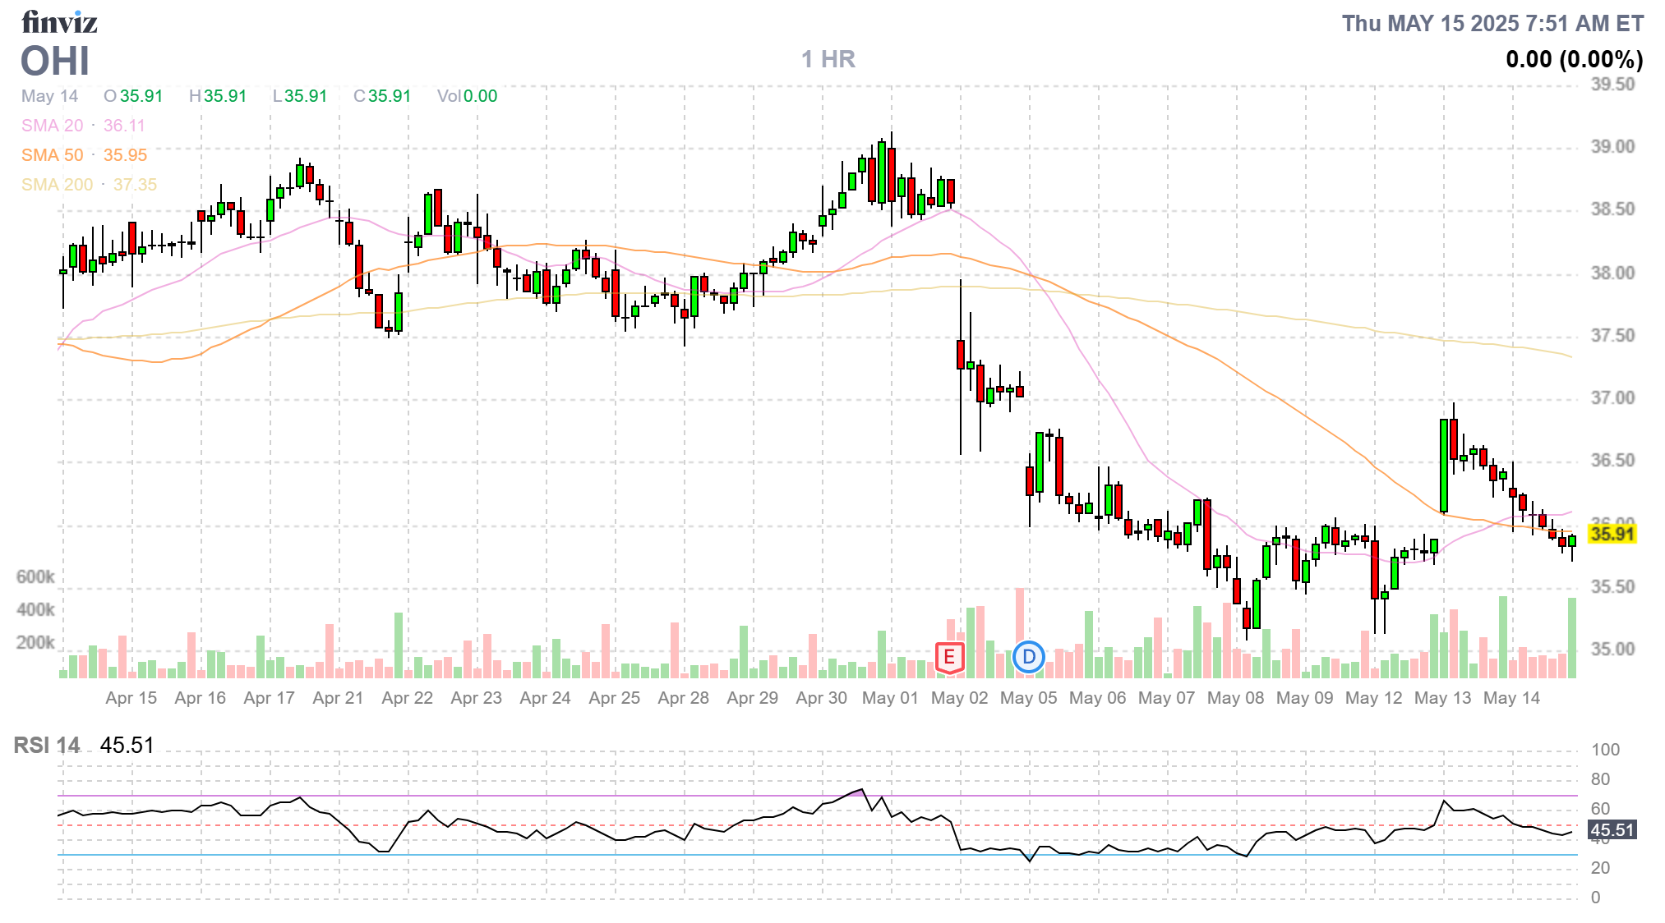Click the red earnings E marker
The image size is (1665, 923).
point(949,657)
